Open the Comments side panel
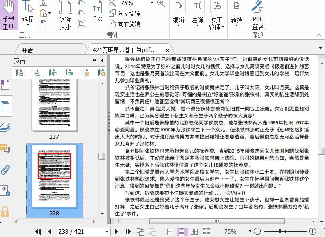The width and height of the screenshot is (325, 237). pyautogui.click(x=5, y=148)
